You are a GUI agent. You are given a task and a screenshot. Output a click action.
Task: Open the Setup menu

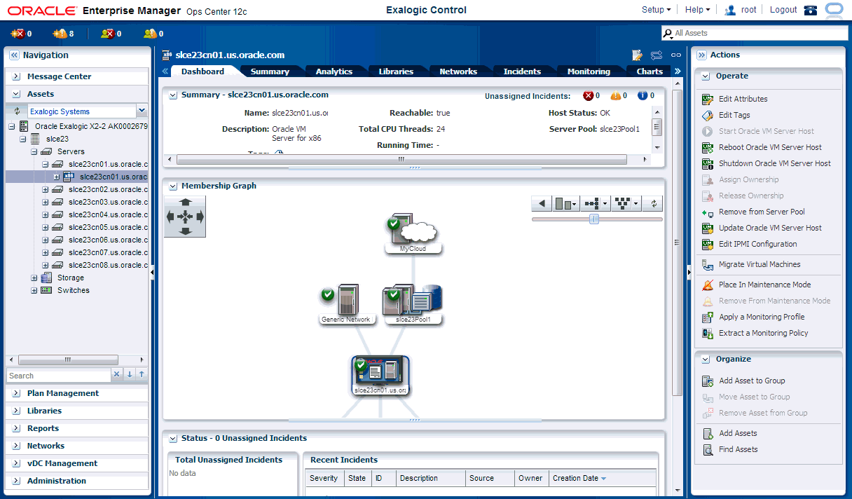(x=656, y=10)
